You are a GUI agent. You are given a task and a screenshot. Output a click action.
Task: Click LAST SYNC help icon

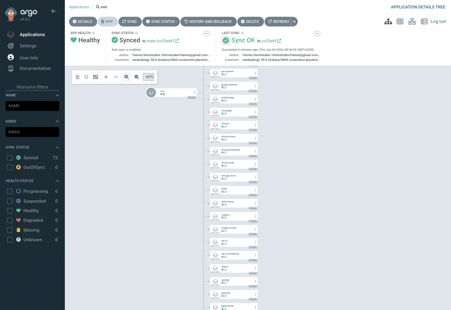[242, 33]
